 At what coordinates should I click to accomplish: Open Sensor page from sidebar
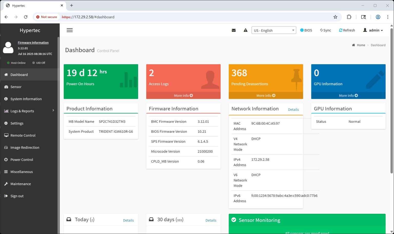pyautogui.click(x=16, y=87)
